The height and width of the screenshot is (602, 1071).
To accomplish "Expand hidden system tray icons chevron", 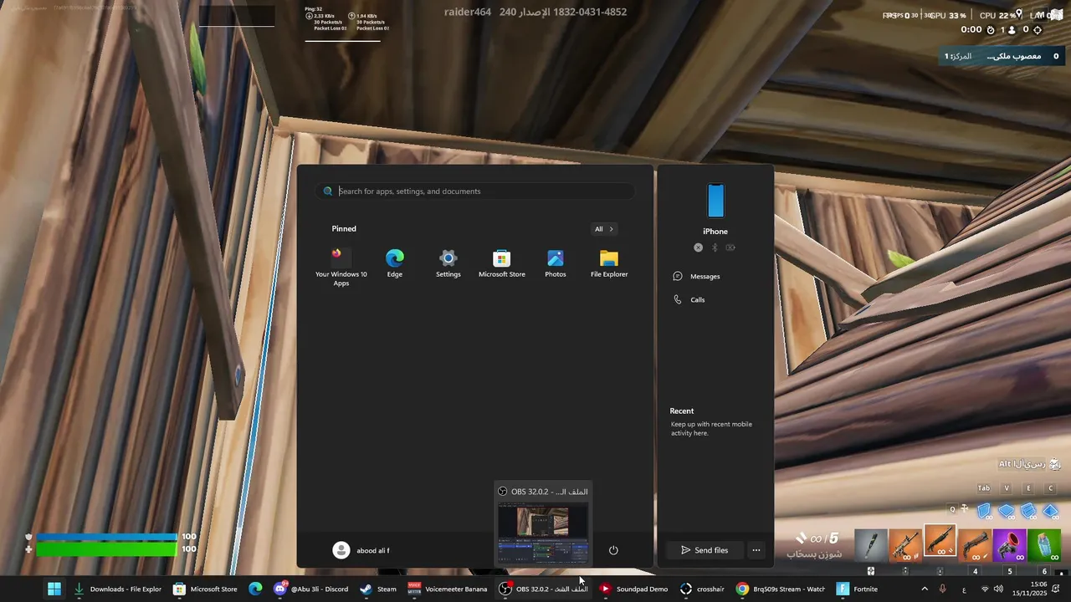I will [925, 589].
